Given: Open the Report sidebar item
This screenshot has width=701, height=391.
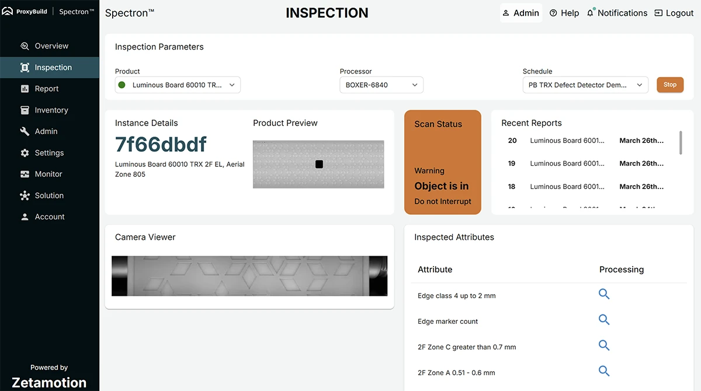Looking at the screenshot, I should (x=46, y=89).
